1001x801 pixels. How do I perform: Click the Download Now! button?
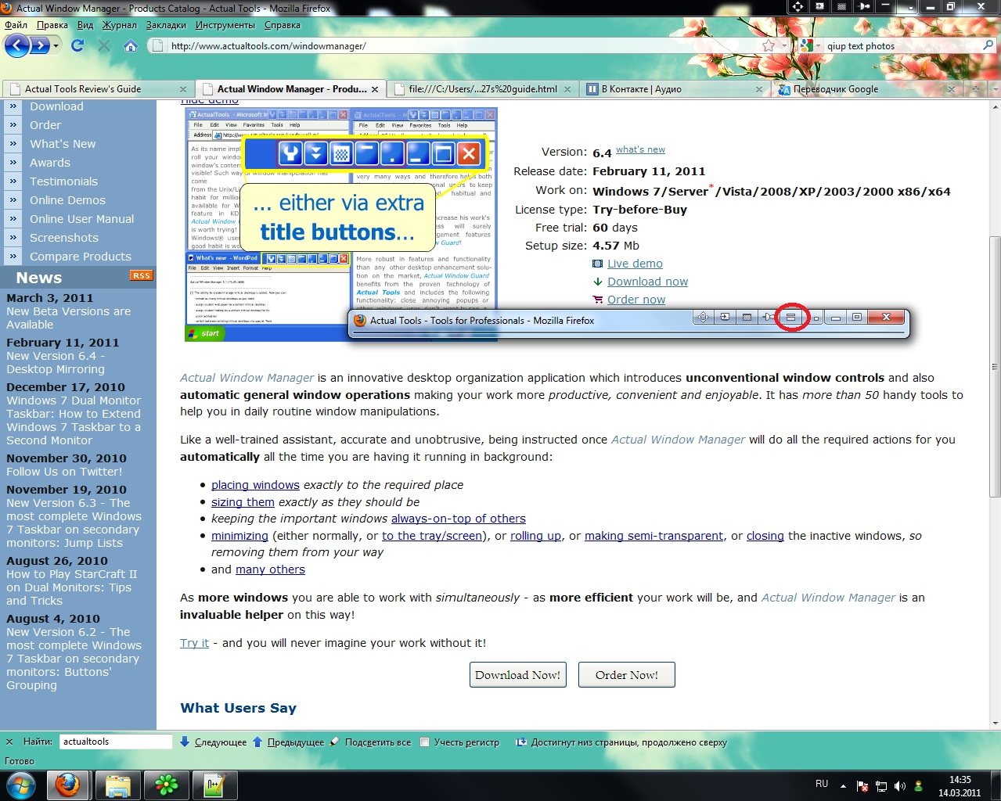(x=517, y=675)
